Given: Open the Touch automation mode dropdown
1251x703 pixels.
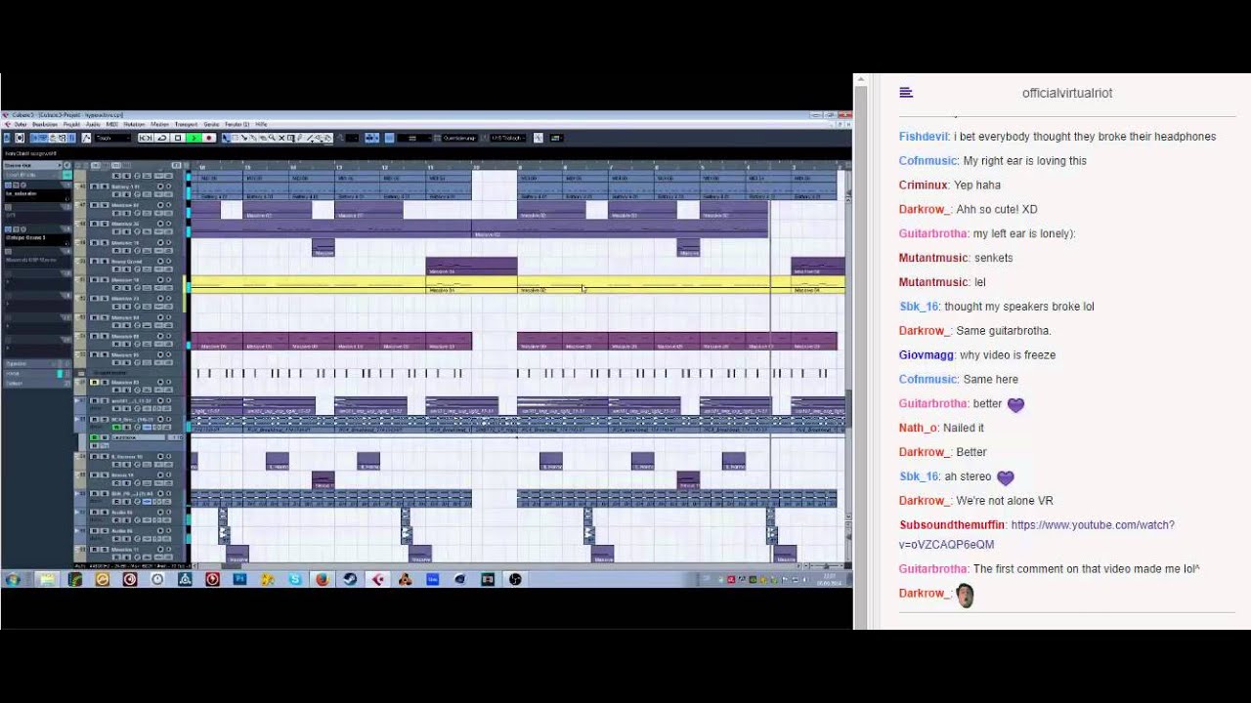Looking at the screenshot, I should click(112, 138).
